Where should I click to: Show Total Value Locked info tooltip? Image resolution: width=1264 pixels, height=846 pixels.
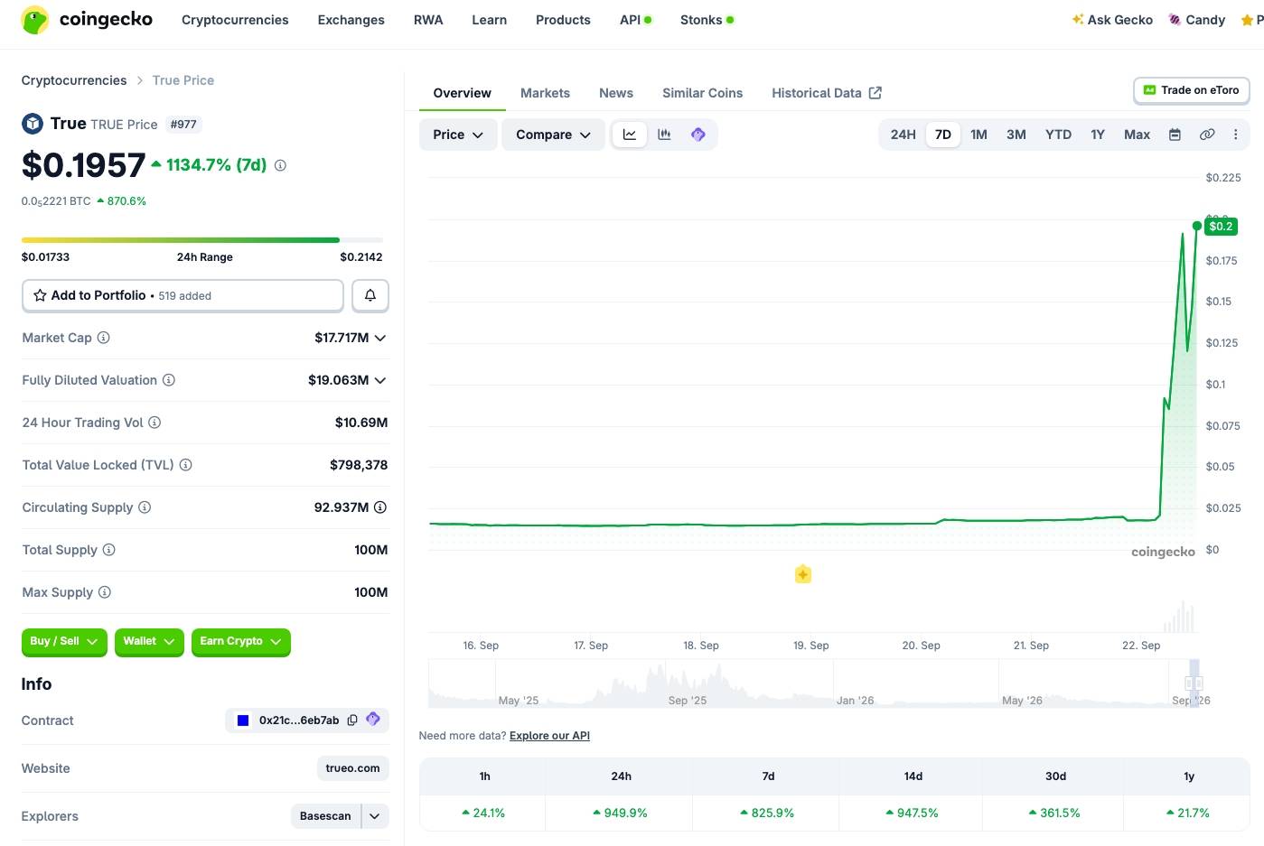click(185, 465)
